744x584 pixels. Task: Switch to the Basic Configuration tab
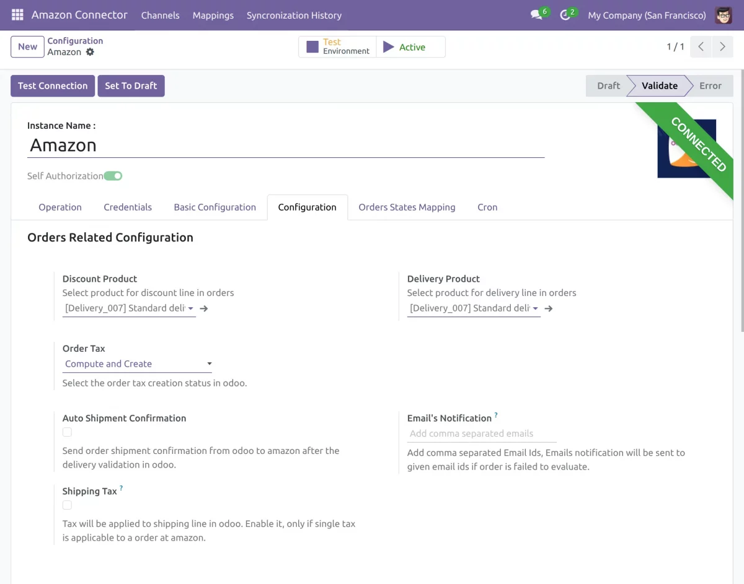click(215, 207)
